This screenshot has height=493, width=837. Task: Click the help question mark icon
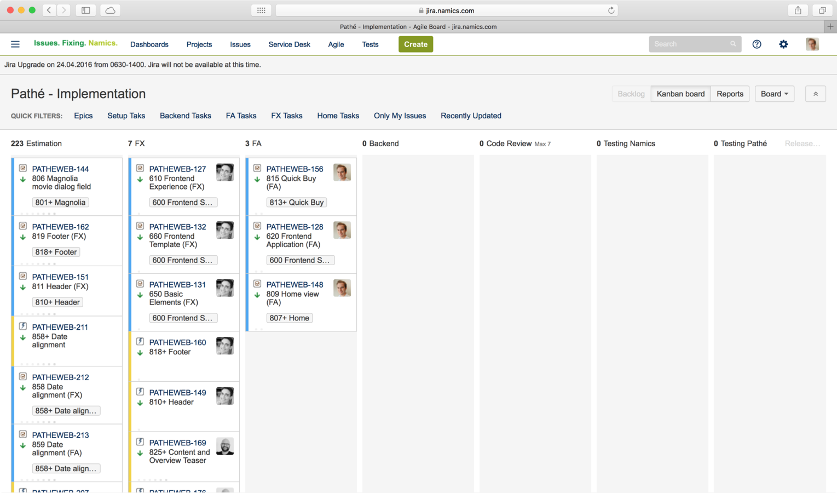coord(757,44)
